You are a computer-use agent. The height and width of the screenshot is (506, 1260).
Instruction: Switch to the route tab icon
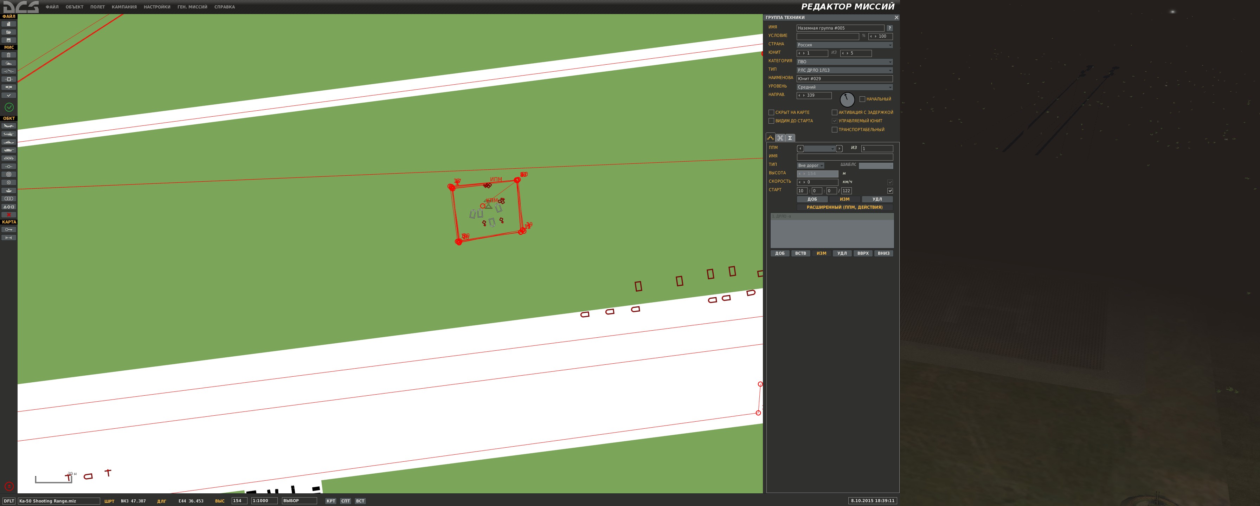pyautogui.click(x=770, y=138)
